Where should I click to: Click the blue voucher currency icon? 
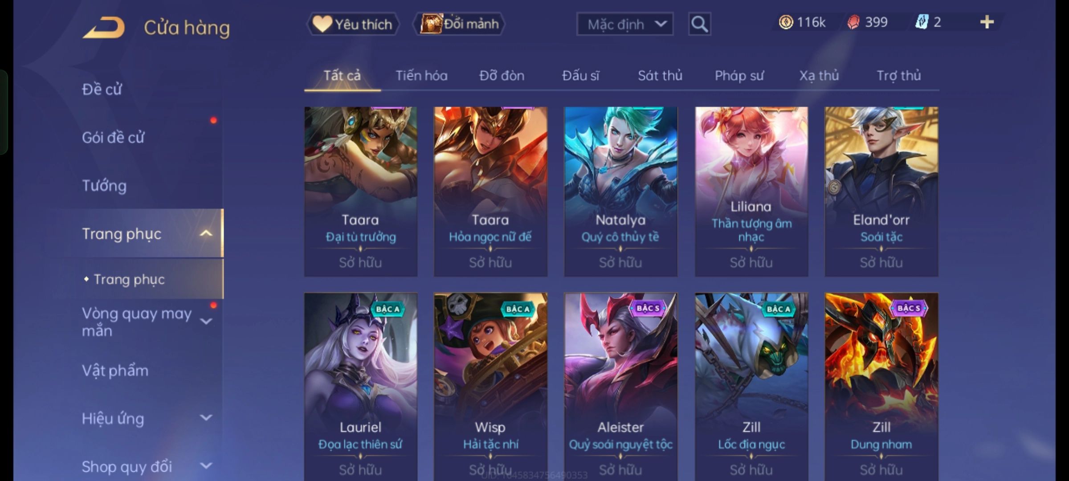(x=921, y=22)
